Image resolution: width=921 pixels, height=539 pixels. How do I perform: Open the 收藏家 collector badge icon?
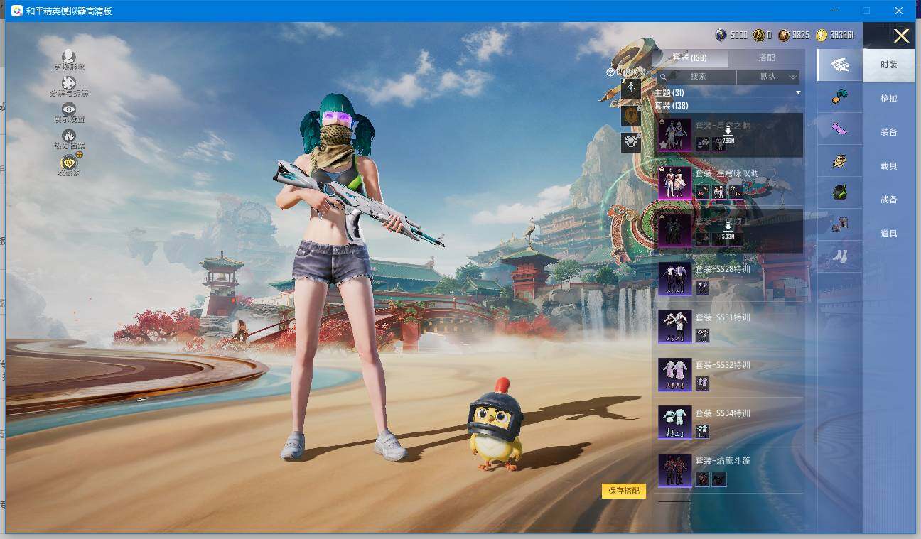point(69,162)
